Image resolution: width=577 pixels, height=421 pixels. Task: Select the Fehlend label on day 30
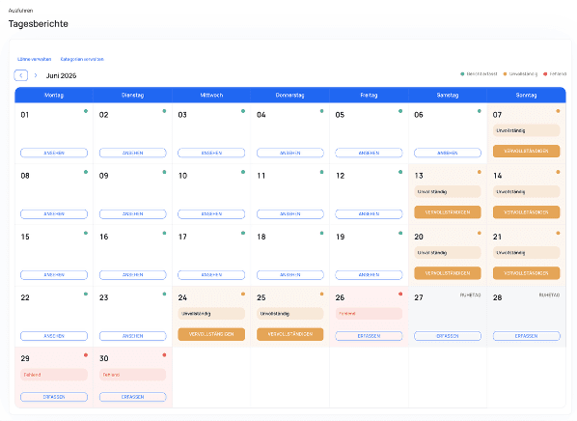[x=132, y=375]
